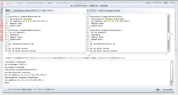Click highlighted IP 10.0.2.19 in draft config

[109, 21]
